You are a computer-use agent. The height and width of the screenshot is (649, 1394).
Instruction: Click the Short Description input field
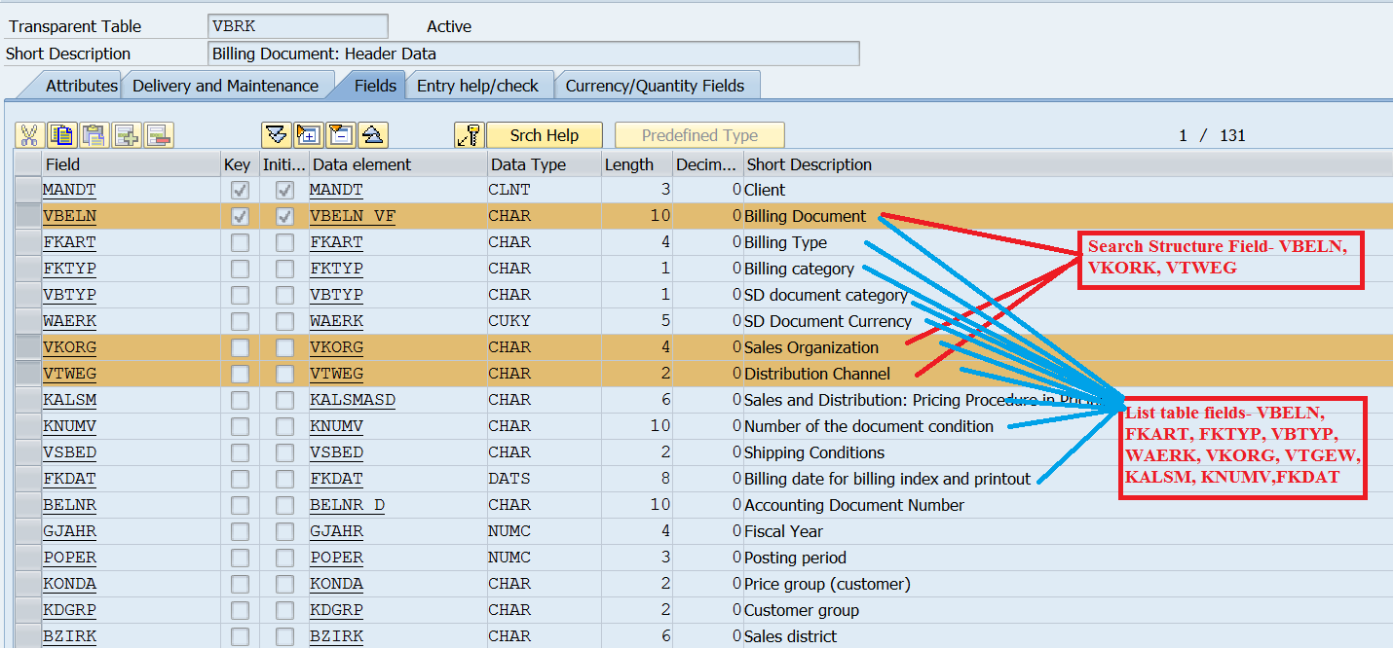534,54
